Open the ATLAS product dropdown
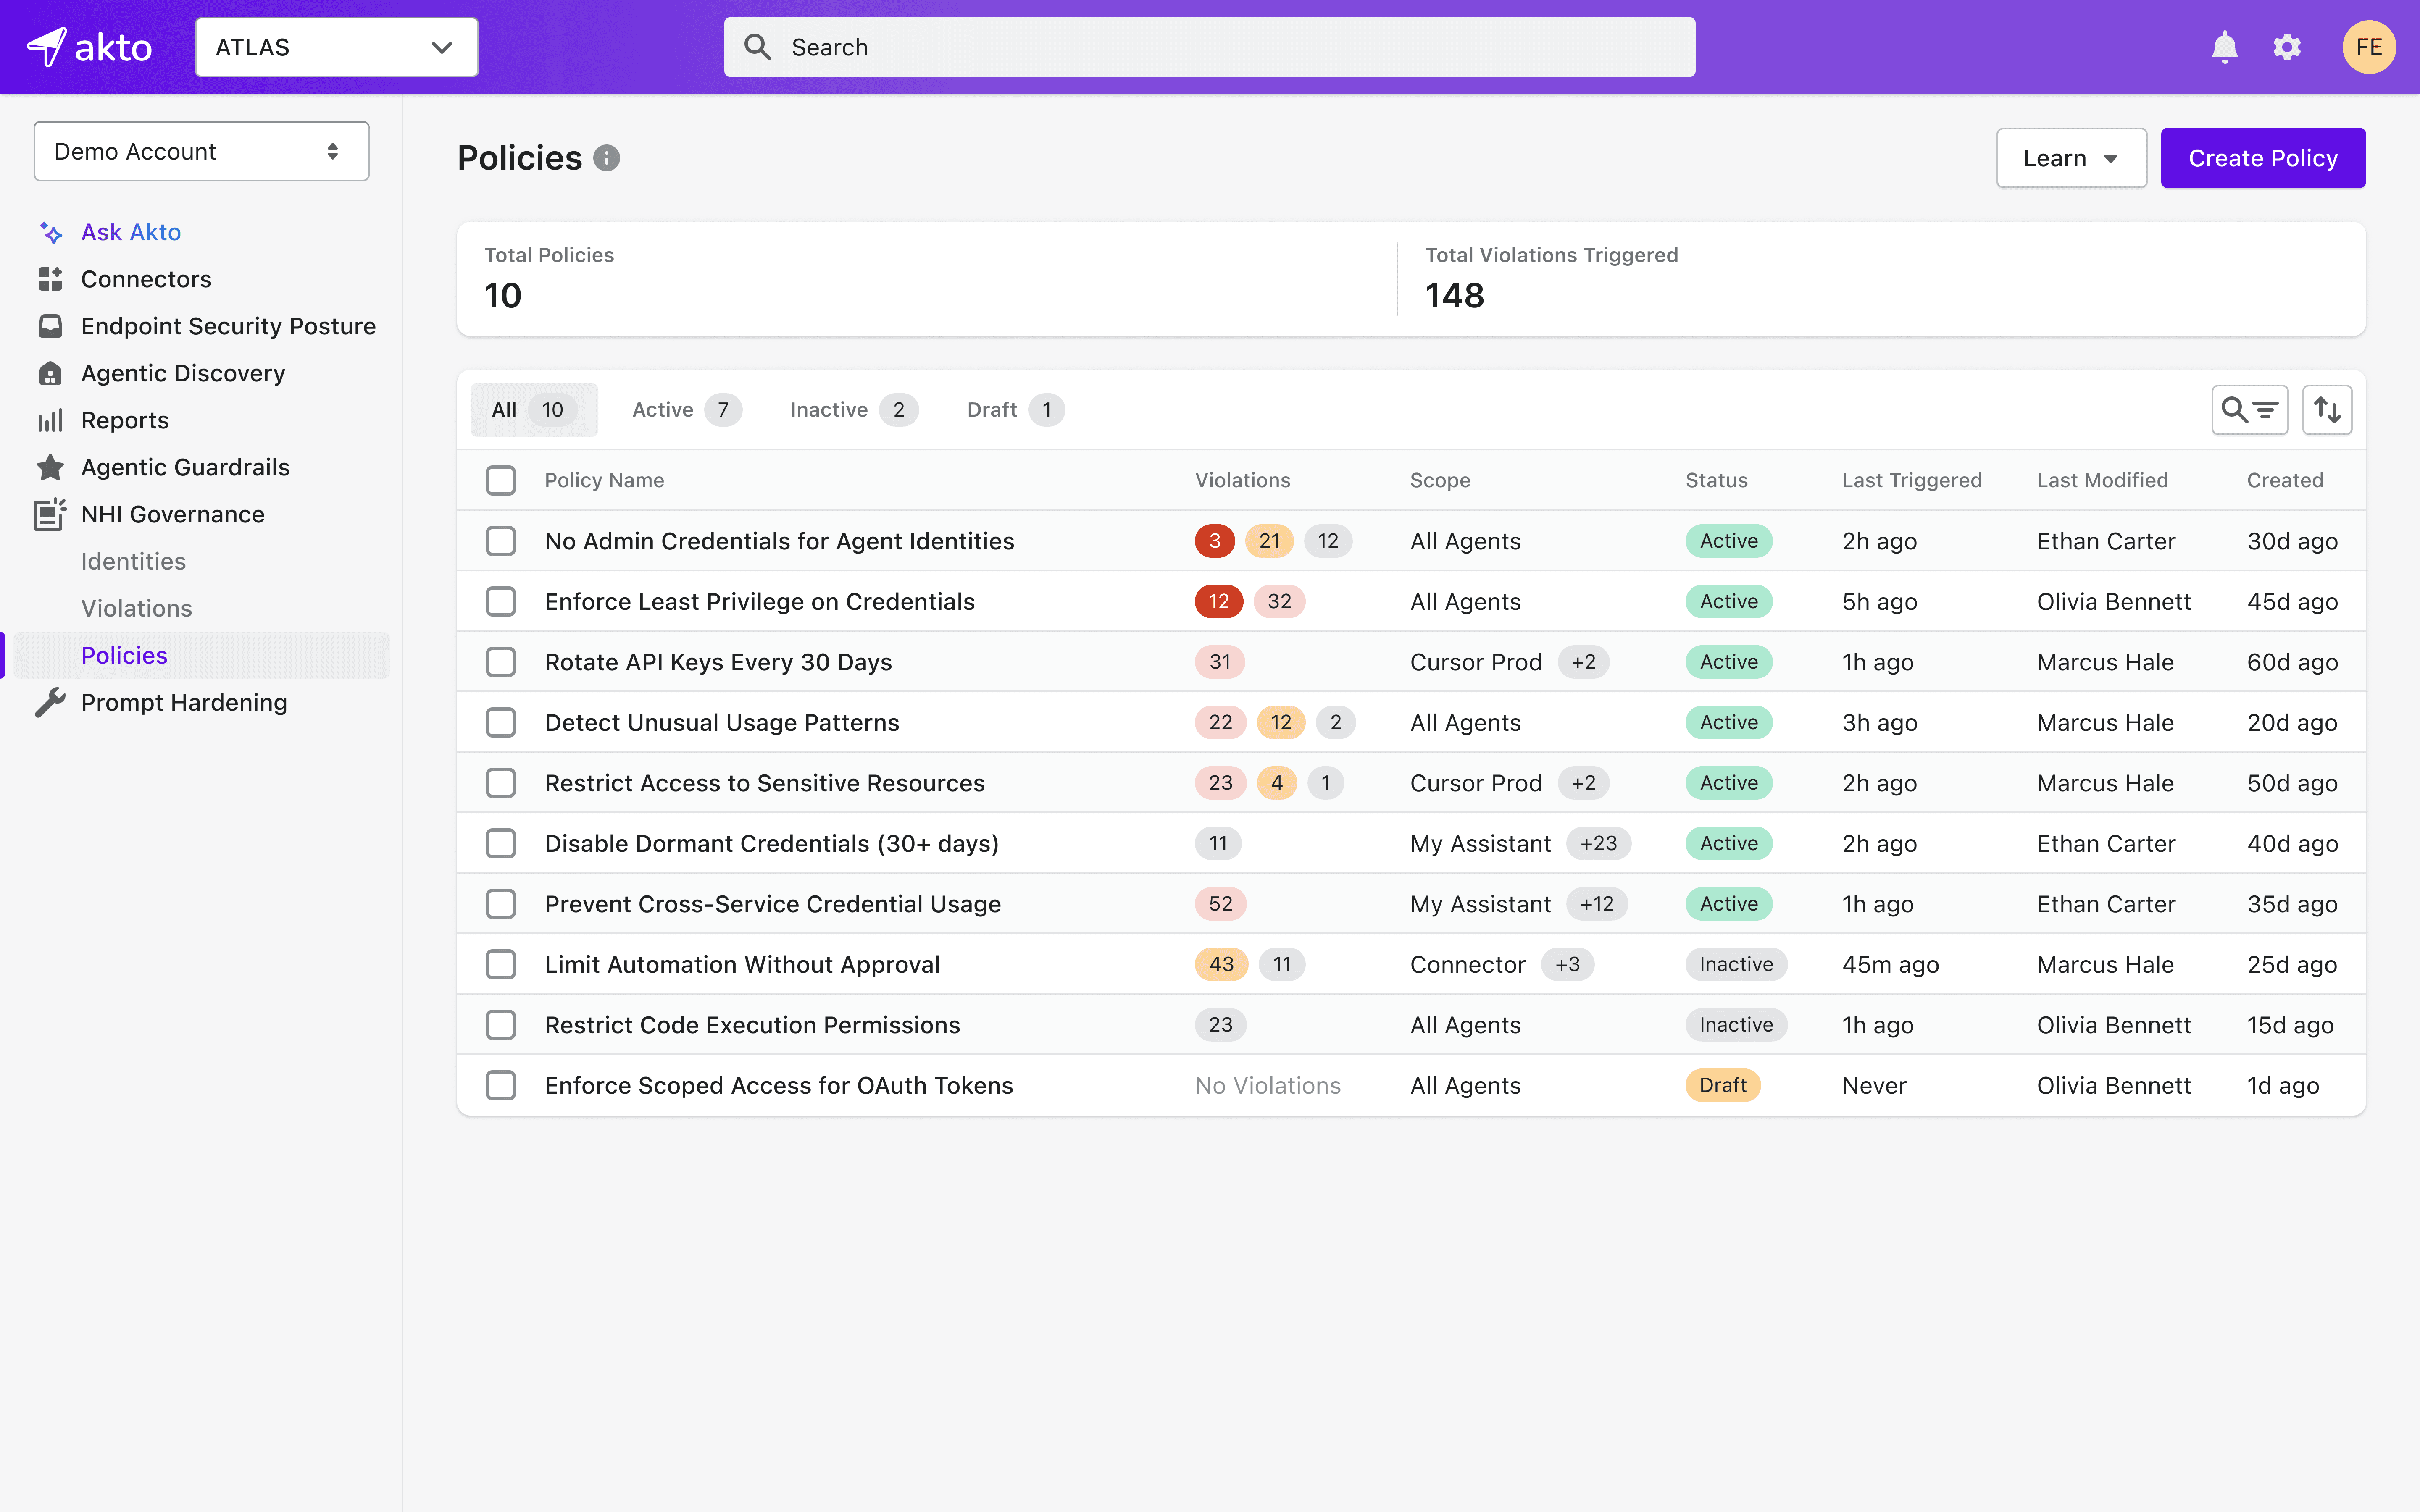Viewport: 2420px width, 1512px height. click(x=337, y=47)
